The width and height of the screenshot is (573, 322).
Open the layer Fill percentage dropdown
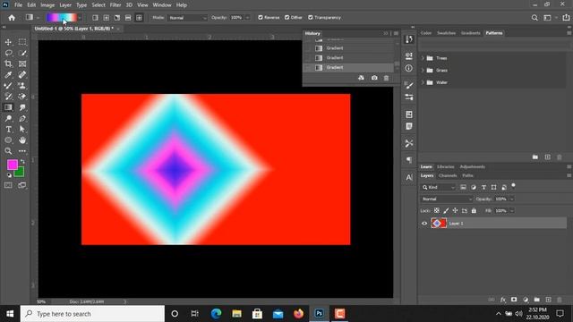[x=511, y=211]
